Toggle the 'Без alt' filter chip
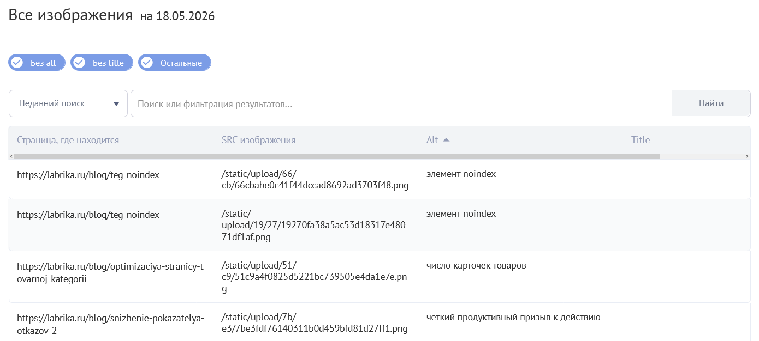Screen dimensions: 759x341 [x=37, y=63]
